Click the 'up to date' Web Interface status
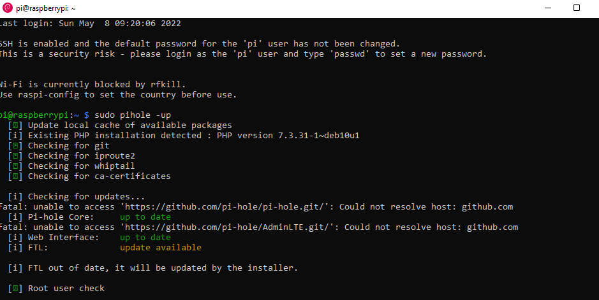Viewport: 599px width, 300px height. (145, 238)
